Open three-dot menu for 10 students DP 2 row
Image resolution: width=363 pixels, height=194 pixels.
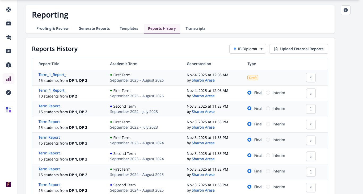[x=311, y=93]
